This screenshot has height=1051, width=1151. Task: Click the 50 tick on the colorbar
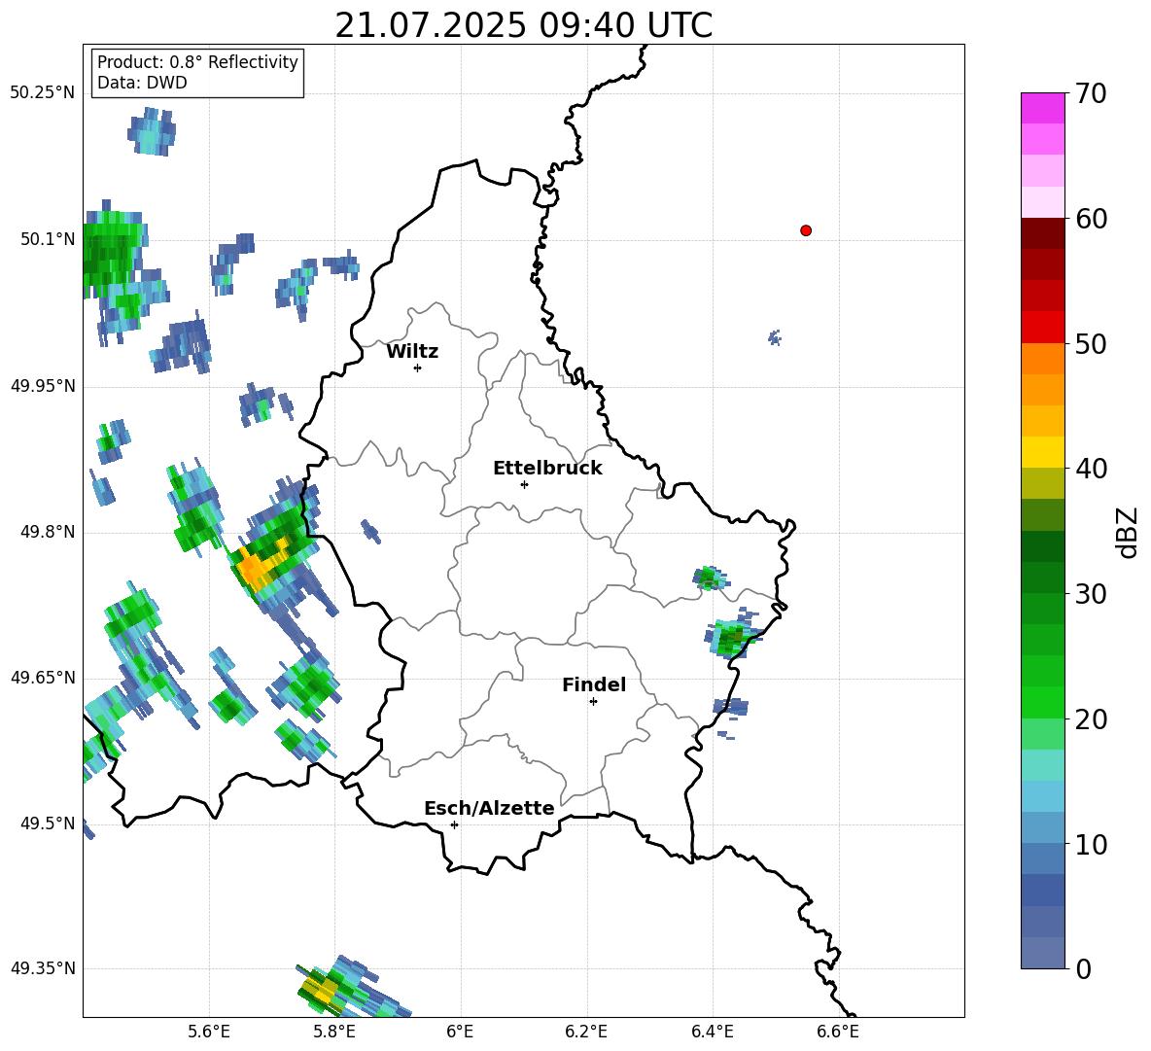[1091, 344]
